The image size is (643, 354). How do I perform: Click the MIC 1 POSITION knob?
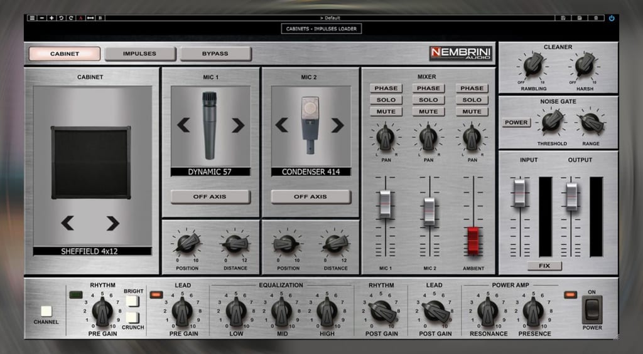[x=187, y=243]
